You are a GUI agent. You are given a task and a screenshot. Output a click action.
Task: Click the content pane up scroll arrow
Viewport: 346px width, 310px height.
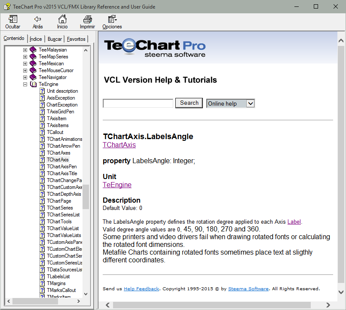click(341, 40)
